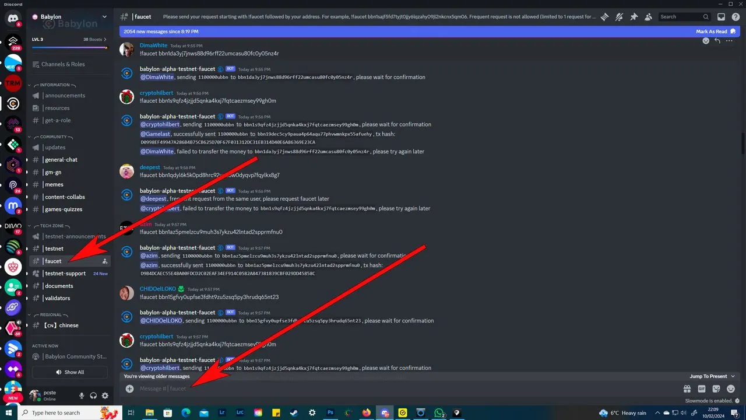This screenshot has height=420, width=746.
Task: Send a gift with the gift icon
Action: (x=687, y=388)
